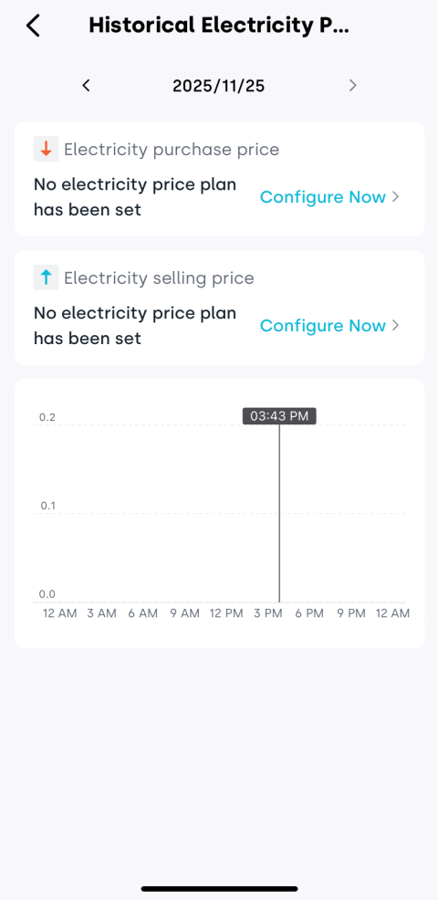
Task: Tap the Electricity selling price heading
Action: tap(159, 278)
